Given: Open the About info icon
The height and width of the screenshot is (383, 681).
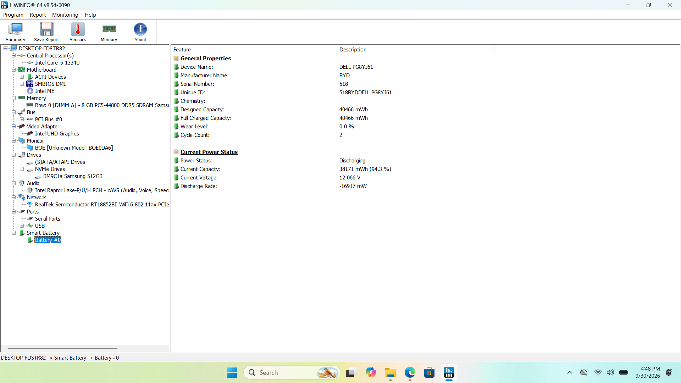Looking at the screenshot, I should click(140, 32).
